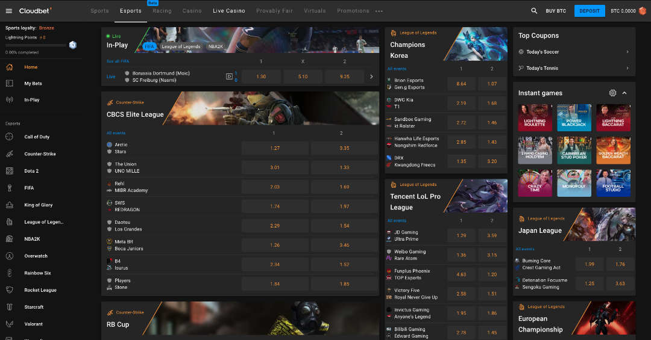Click the Valorant icon
The width and height of the screenshot is (651, 340).
pyautogui.click(x=10, y=324)
